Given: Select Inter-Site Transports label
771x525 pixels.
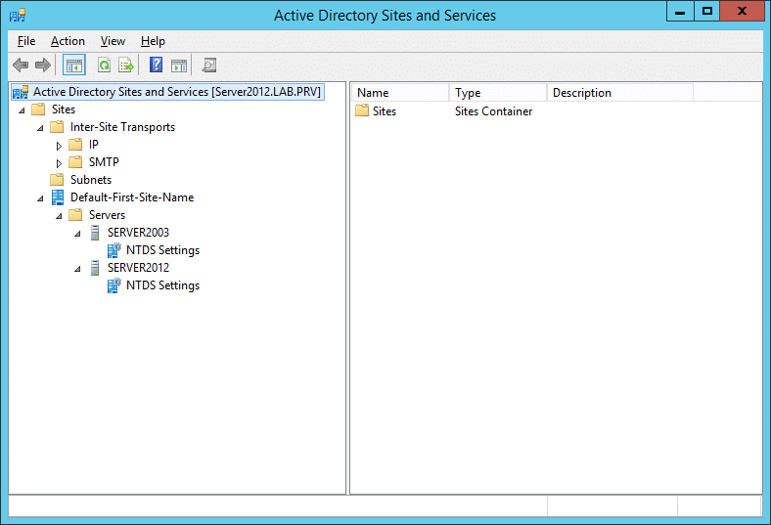Looking at the screenshot, I should 122,127.
